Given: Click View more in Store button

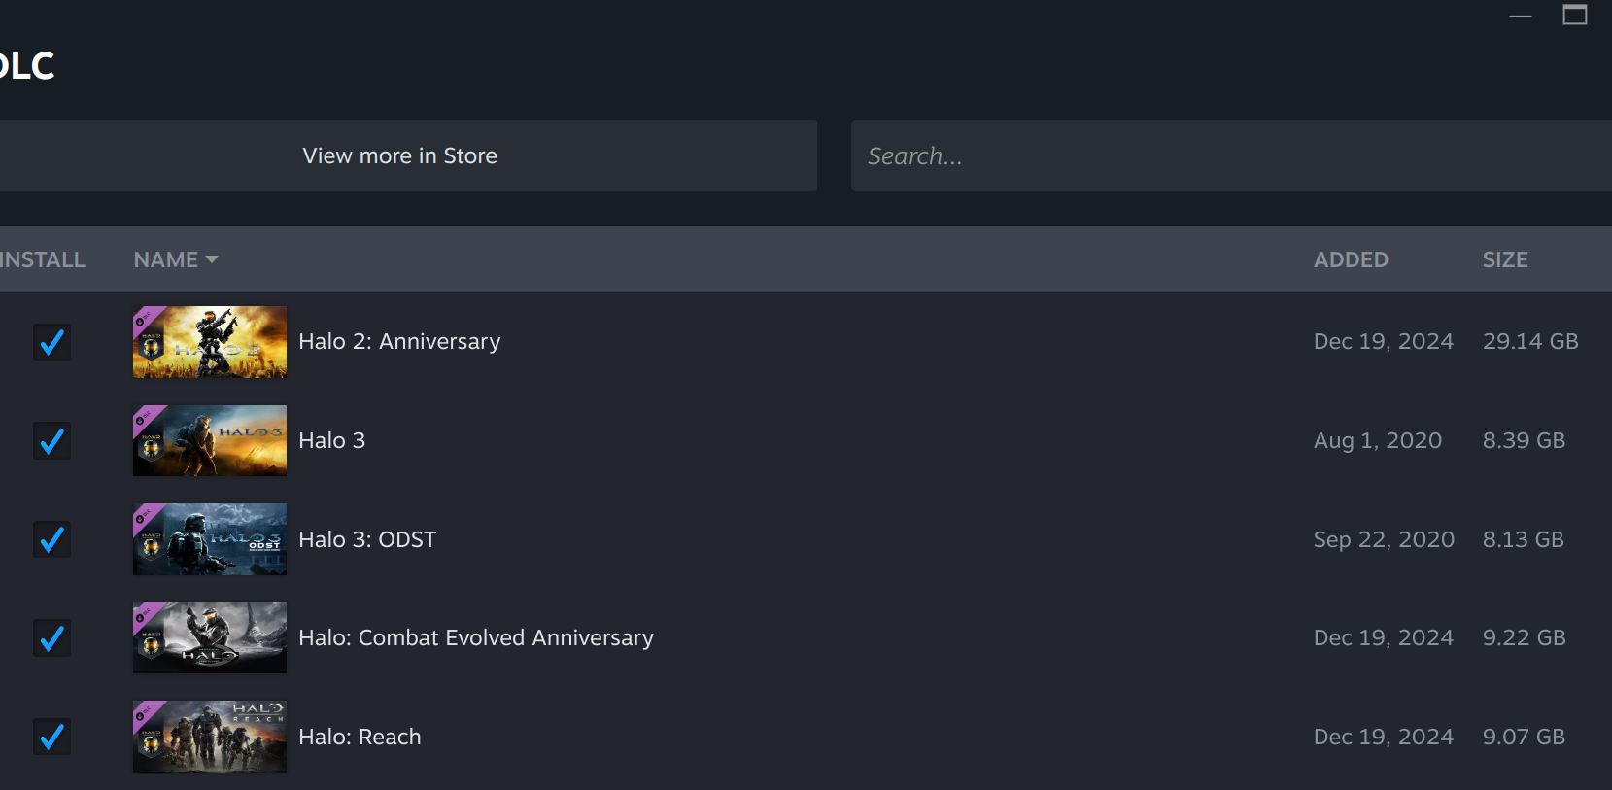Looking at the screenshot, I should (399, 156).
